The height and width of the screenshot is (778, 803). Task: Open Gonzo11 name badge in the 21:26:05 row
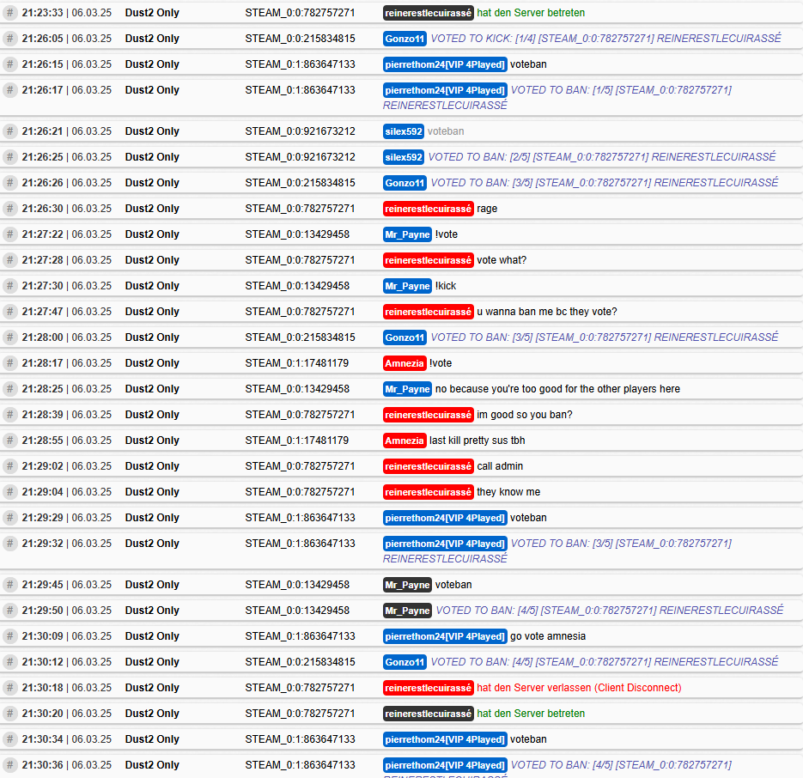[x=405, y=39]
